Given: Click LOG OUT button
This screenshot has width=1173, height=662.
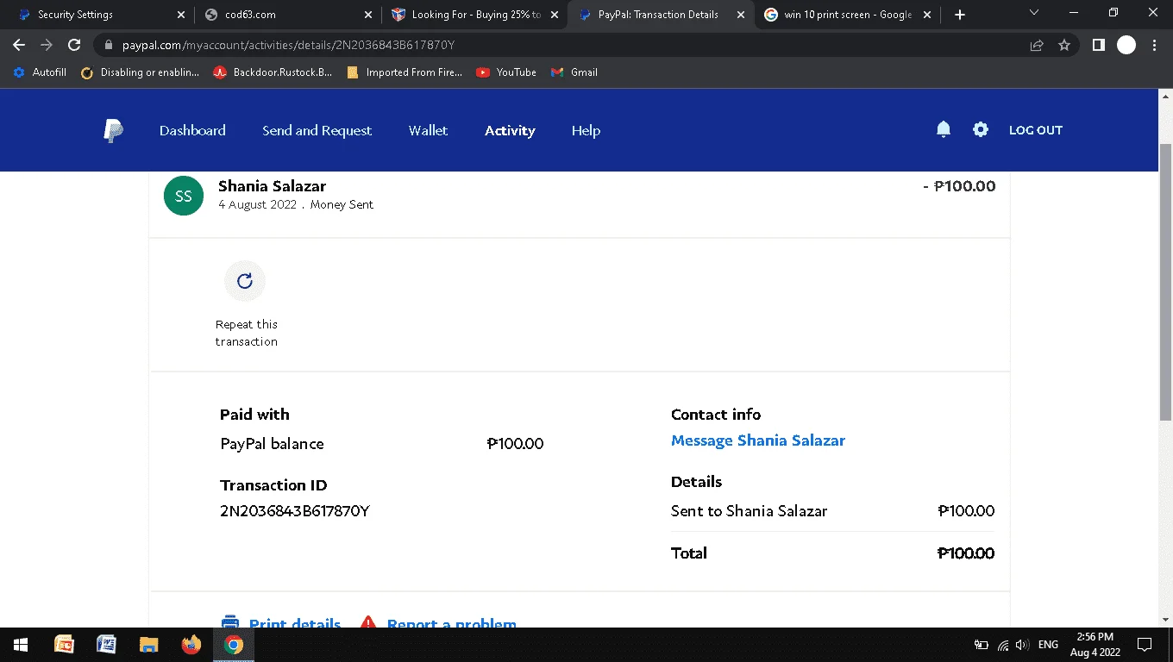Looking at the screenshot, I should click(1036, 130).
